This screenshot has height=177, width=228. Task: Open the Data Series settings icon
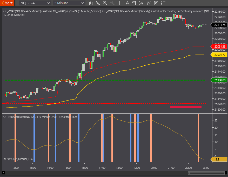point(126,3)
